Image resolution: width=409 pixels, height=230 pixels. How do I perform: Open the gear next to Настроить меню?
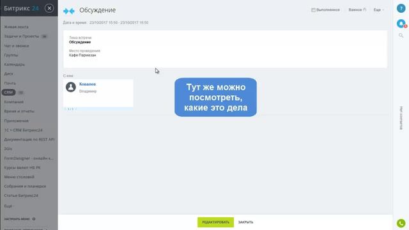[34, 219]
